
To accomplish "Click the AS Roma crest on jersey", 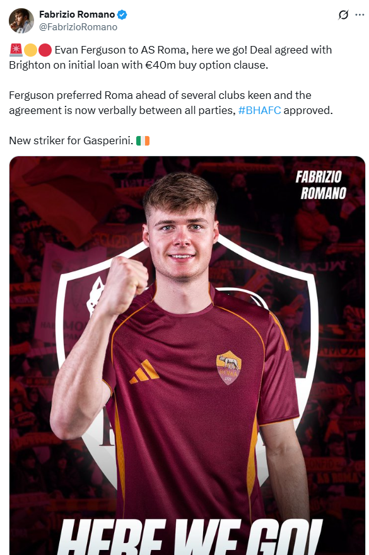I will 229,368.
